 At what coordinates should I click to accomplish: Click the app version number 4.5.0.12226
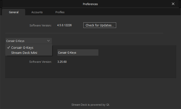[64, 25]
